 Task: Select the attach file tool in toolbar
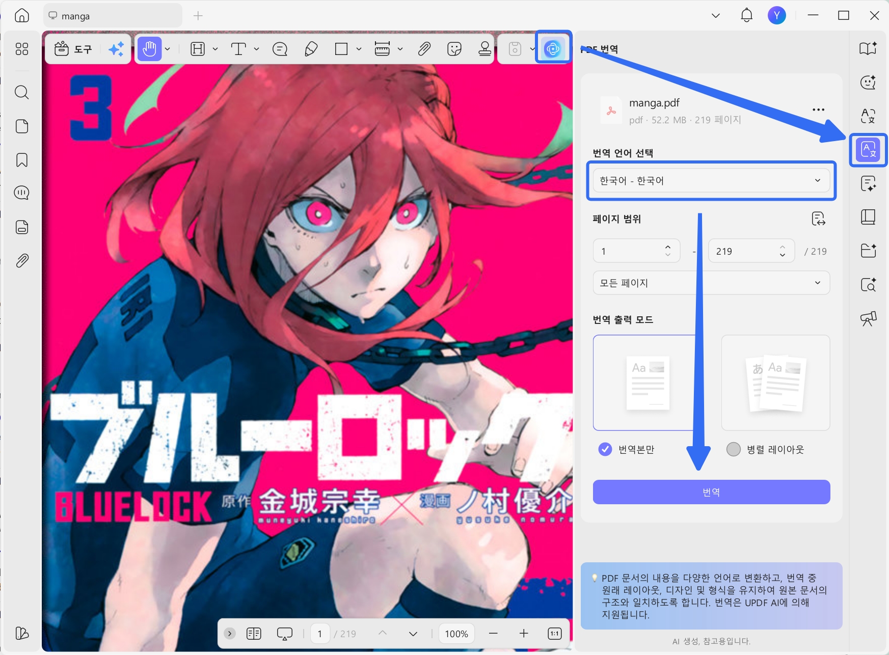pos(424,49)
